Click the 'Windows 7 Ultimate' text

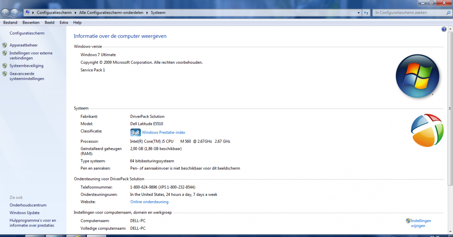(x=98, y=55)
